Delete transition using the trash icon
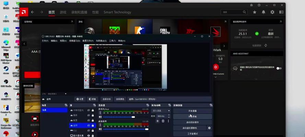 [163, 121]
